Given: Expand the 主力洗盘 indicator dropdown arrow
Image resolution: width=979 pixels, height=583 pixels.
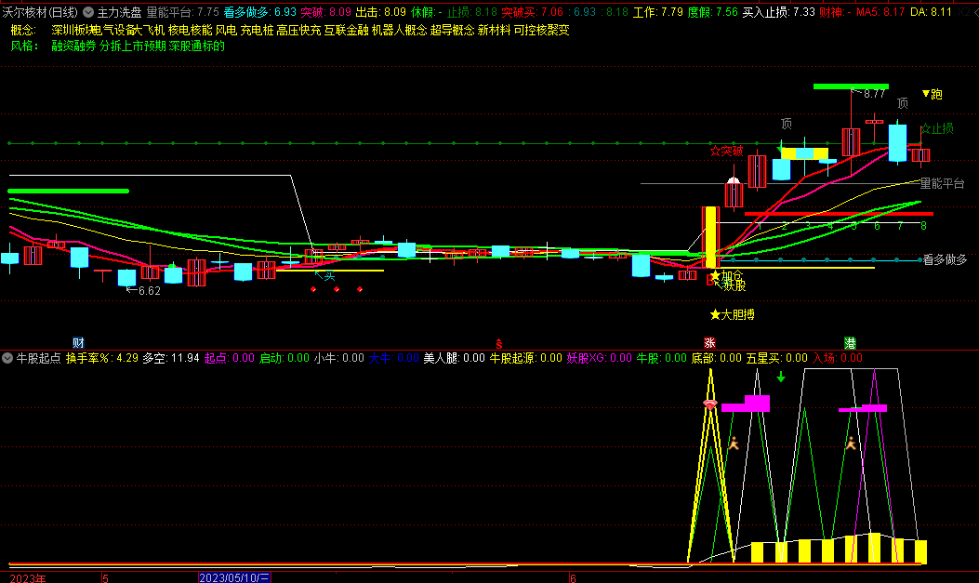Looking at the screenshot, I should tap(88, 12).
